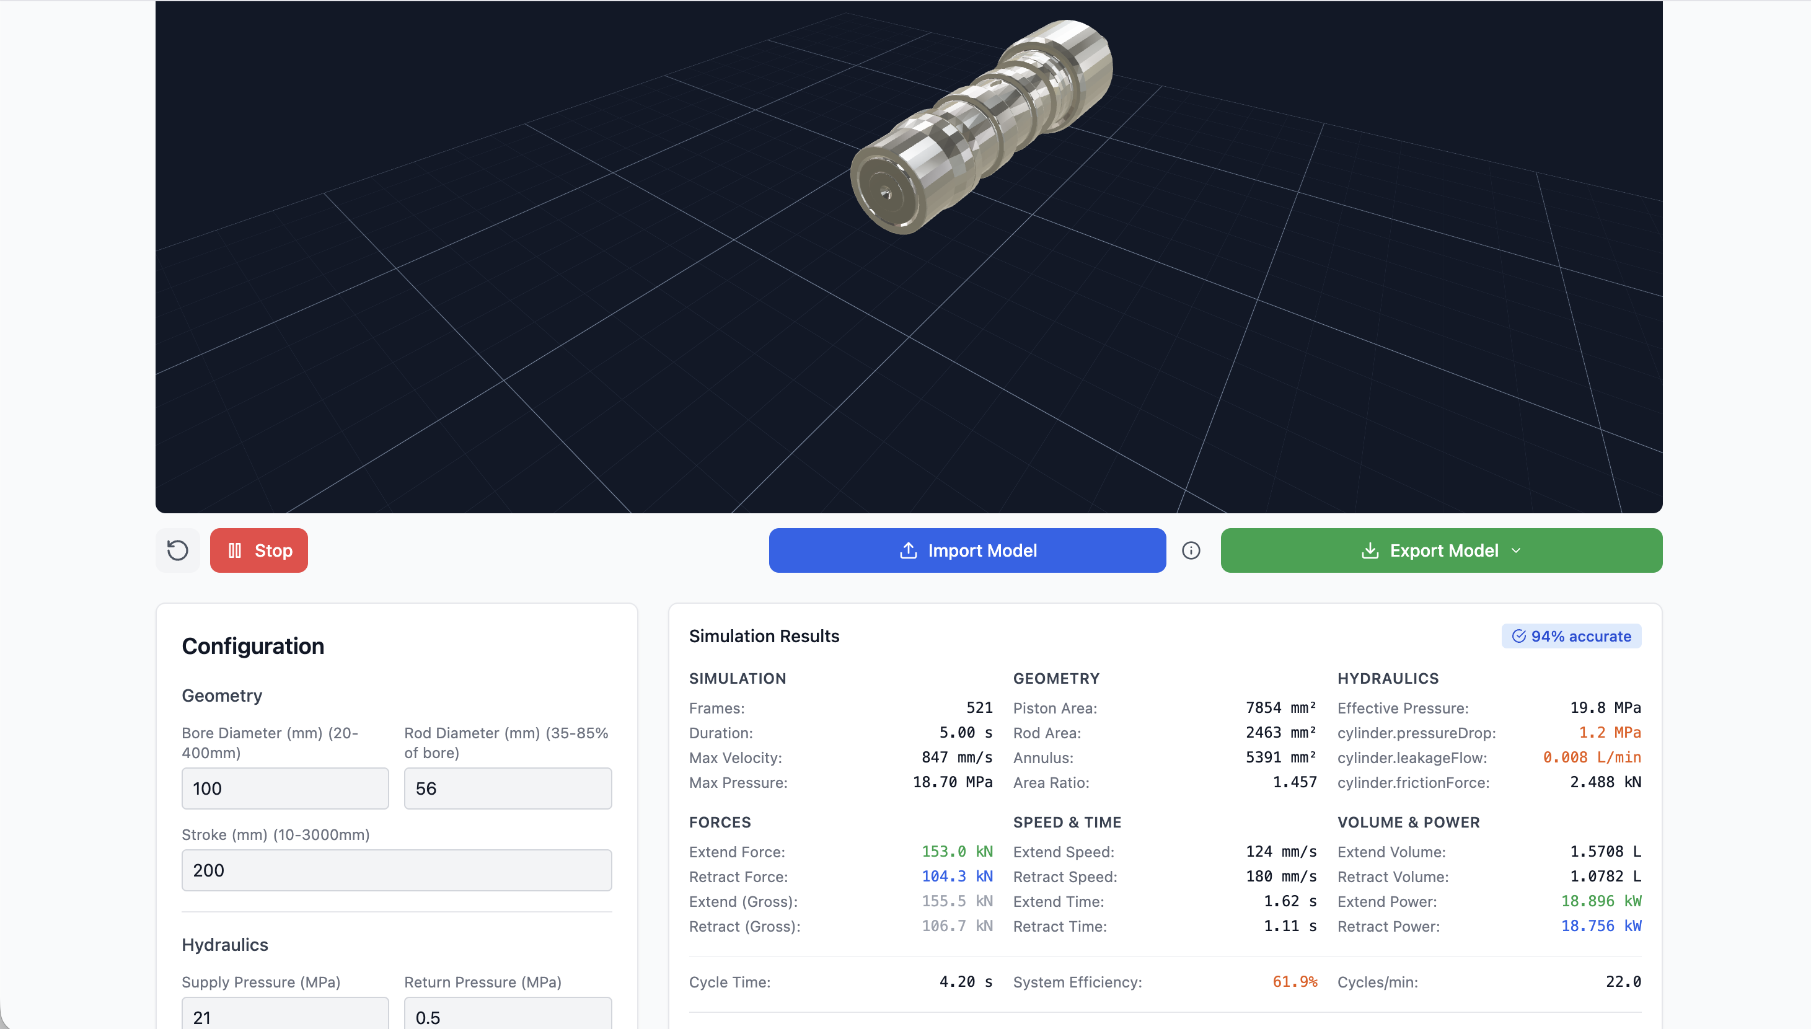Import a new cylinder model

(x=967, y=550)
